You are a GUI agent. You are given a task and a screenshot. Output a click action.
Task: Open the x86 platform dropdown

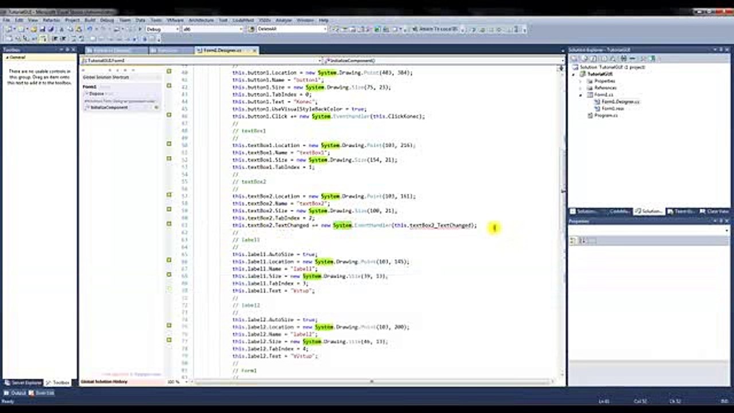(x=212, y=29)
